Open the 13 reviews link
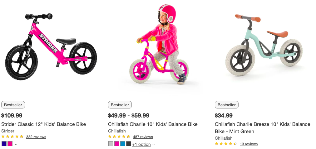 point(249,144)
